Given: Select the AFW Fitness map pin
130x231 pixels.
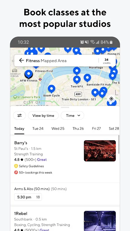Looking at the screenshot, I should pyautogui.click(x=29, y=74).
